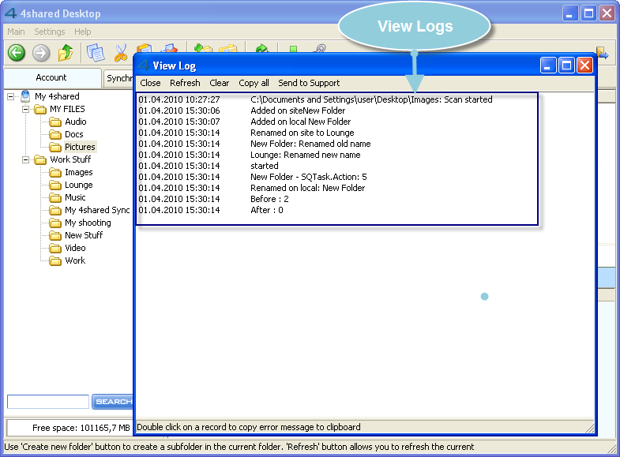Viewport: 620px width, 457px height.
Task: Go back with the green arrow button
Action: point(17,53)
